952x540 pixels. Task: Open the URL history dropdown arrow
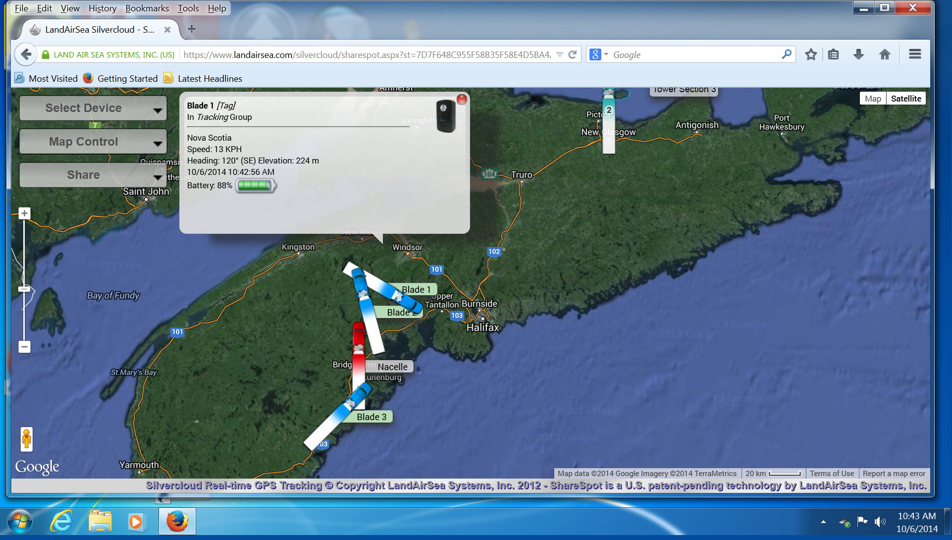560,54
